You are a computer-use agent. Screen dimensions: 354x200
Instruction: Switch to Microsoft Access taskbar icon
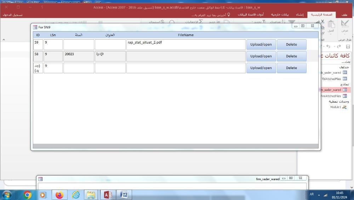108,195
